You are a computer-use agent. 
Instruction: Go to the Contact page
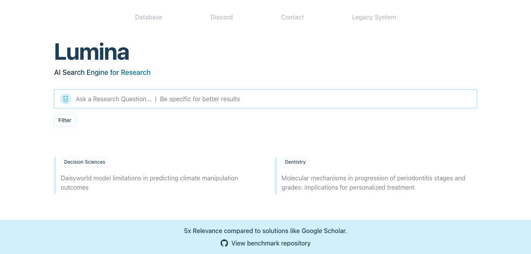292,17
